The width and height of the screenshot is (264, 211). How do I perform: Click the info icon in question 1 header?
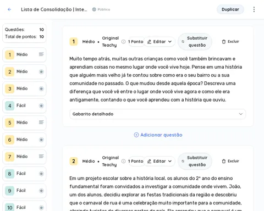point(124,42)
